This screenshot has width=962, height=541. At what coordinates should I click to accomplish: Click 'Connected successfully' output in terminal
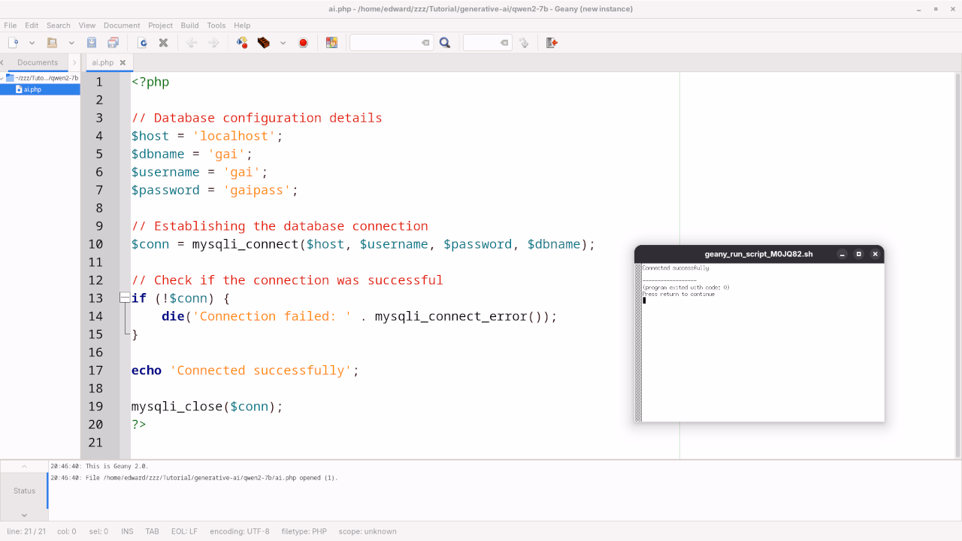click(676, 268)
